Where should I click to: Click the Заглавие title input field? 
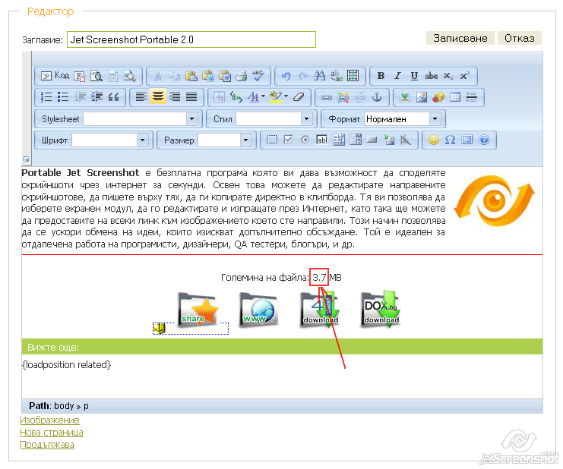click(x=191, y=39)
